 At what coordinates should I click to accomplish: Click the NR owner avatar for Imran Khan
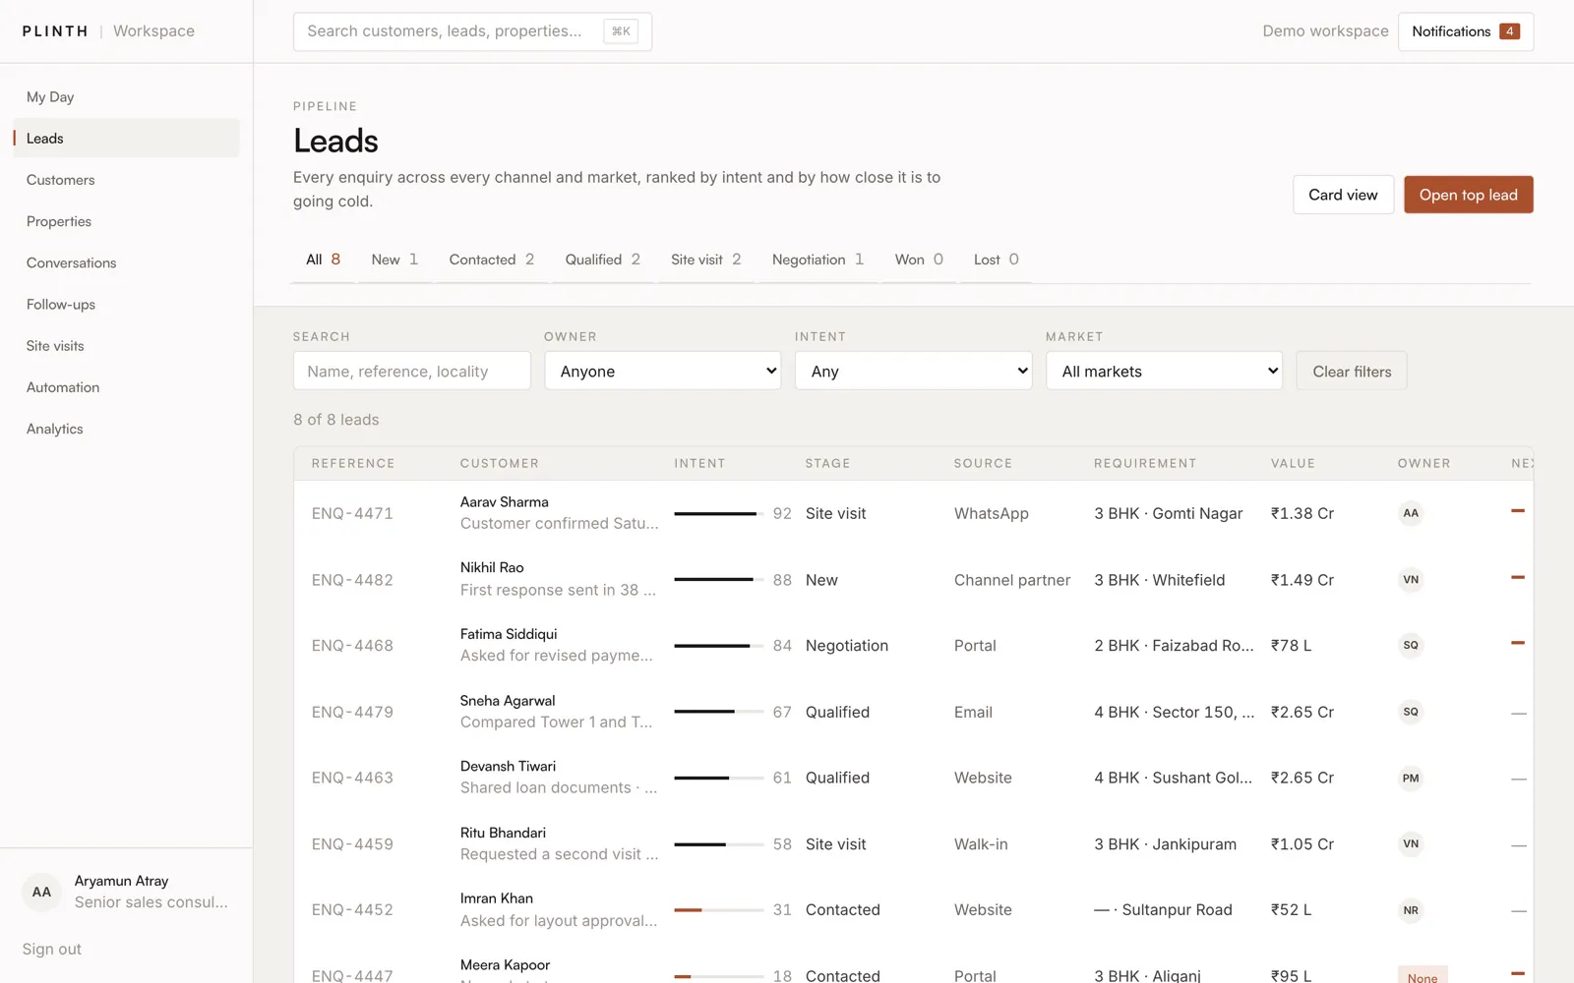point(1411,910)
